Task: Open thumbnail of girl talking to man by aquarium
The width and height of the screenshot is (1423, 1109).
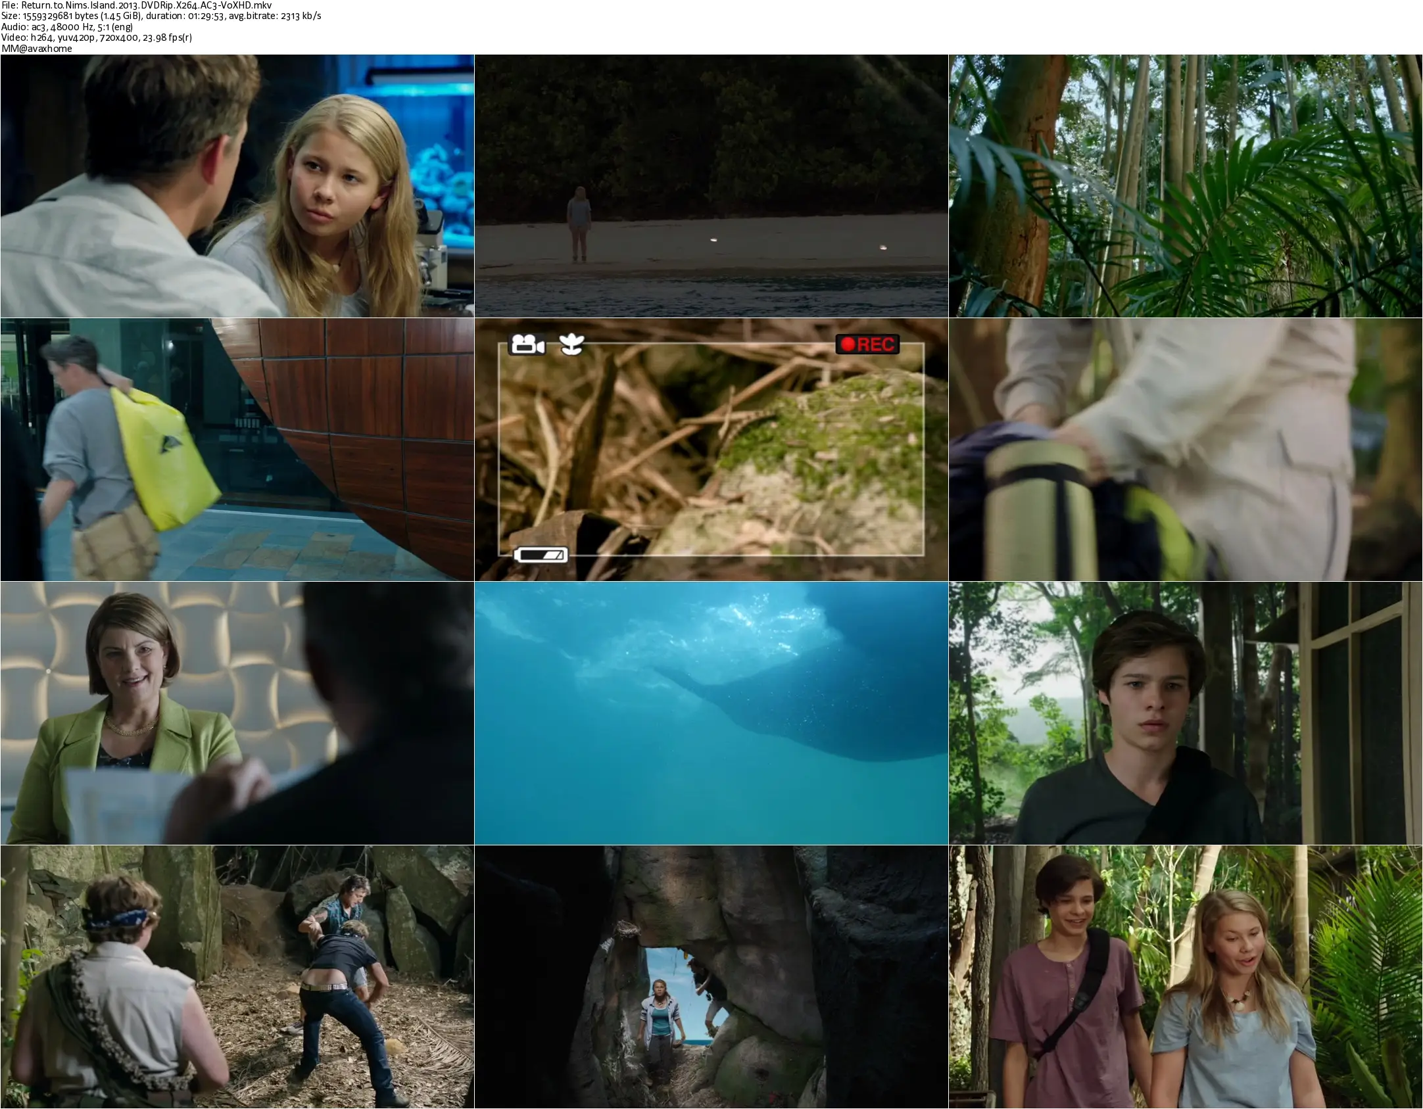Action: point(237,186)
